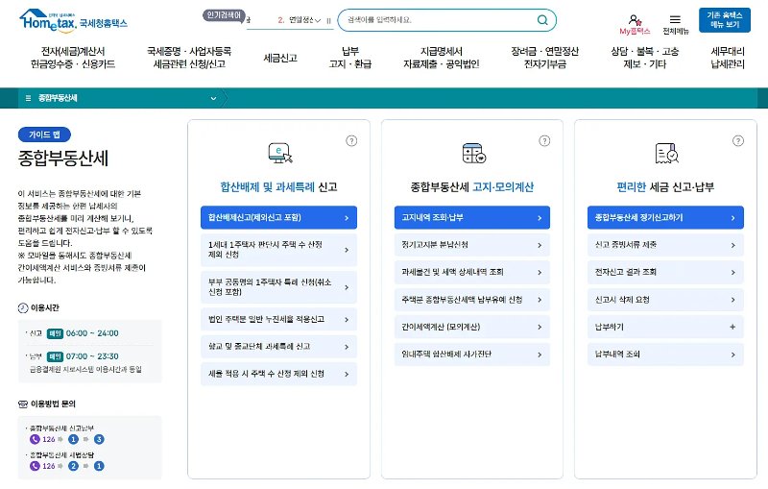This screenshot has height=489, width=768.
Task: Click the 세금 신고·납부 document icon
Action: point(666,154)
